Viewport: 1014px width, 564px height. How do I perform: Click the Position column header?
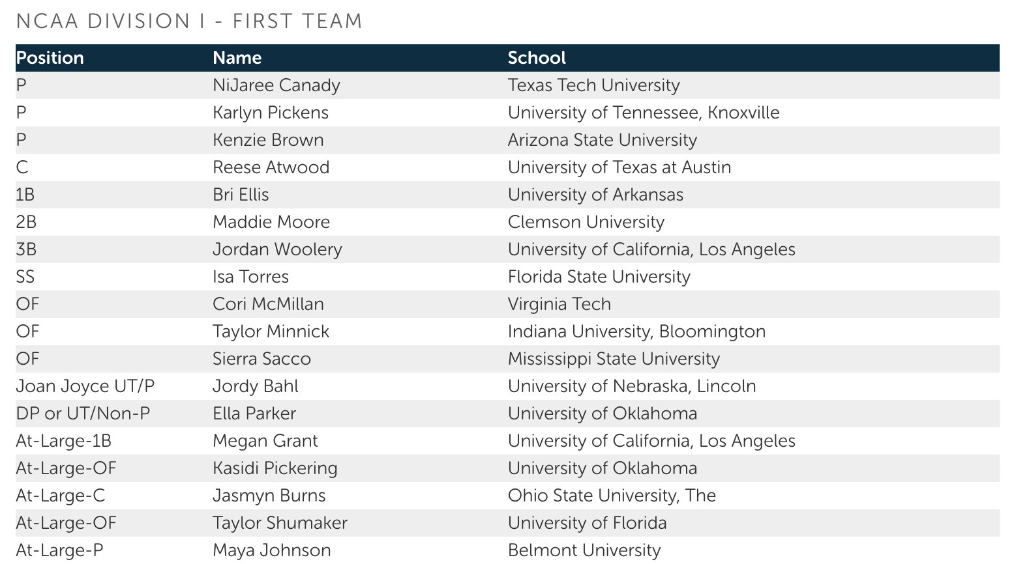click(x=50, y=58)
